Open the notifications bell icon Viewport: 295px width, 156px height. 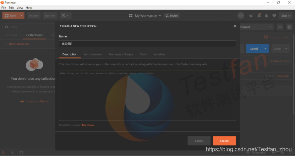[x=266, y=16]
